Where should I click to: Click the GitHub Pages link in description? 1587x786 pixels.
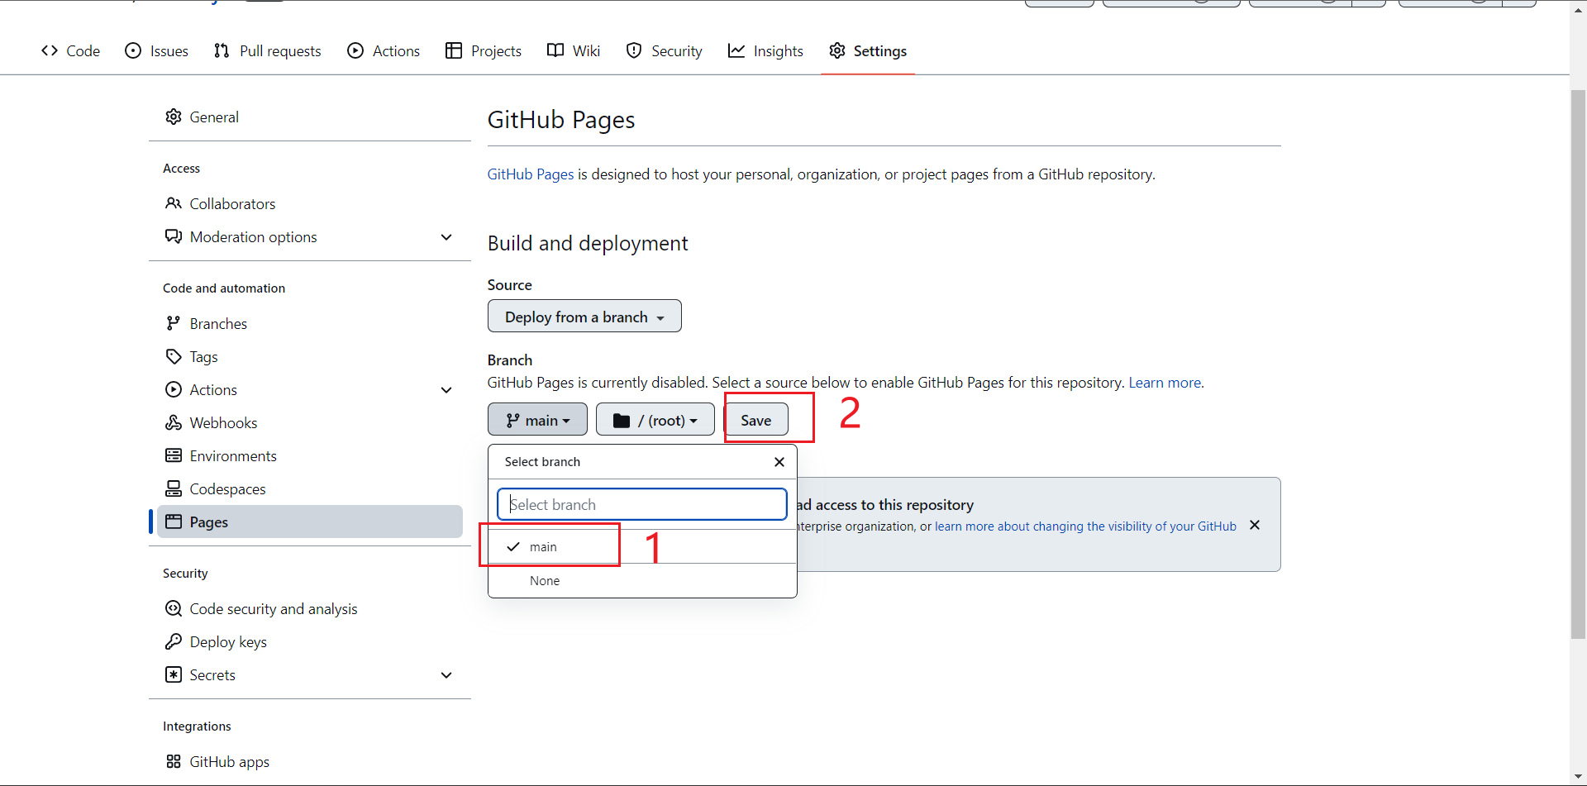[x=531, y=174]
